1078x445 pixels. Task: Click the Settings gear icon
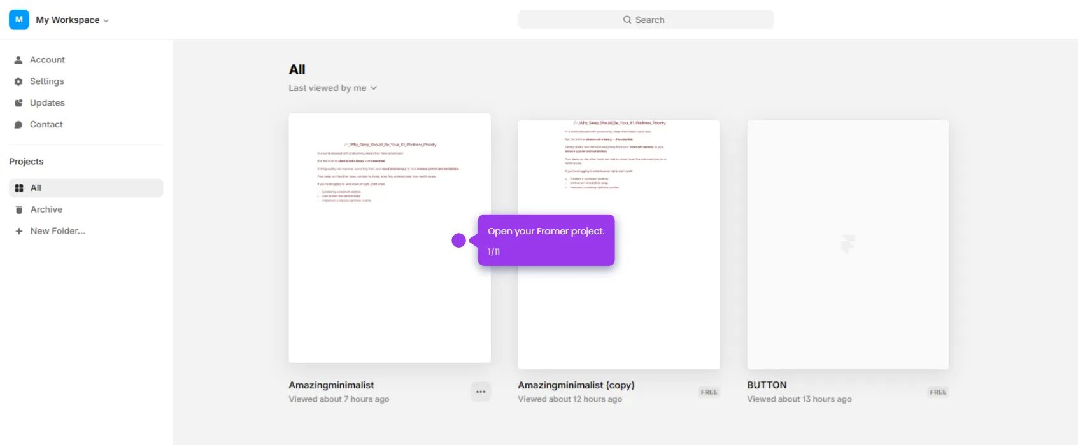(18, 81)
